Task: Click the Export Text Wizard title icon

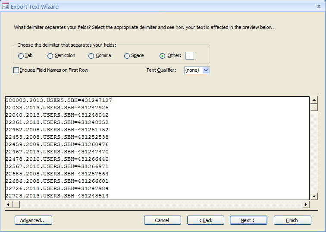Action: point(6,6)
